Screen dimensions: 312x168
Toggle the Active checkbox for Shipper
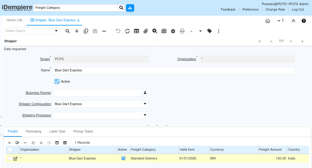click(x=57, y=81)
